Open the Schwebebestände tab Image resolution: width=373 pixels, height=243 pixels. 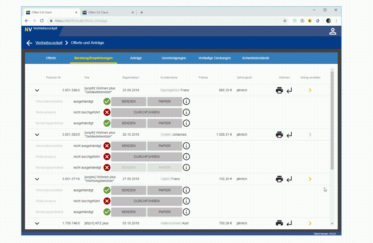pyautogui.click(x=255, y=58)
